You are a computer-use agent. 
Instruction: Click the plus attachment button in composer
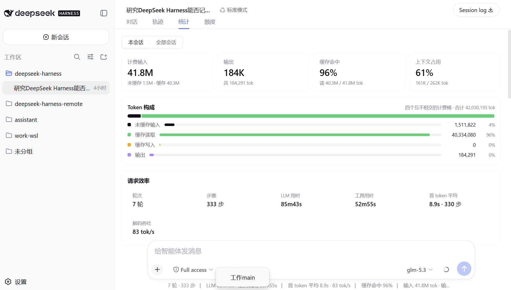coord(157,269)
